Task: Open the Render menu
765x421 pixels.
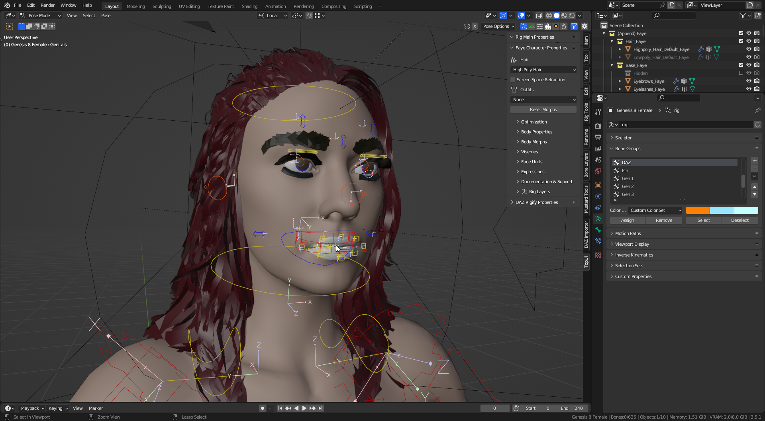Action: 47,5
